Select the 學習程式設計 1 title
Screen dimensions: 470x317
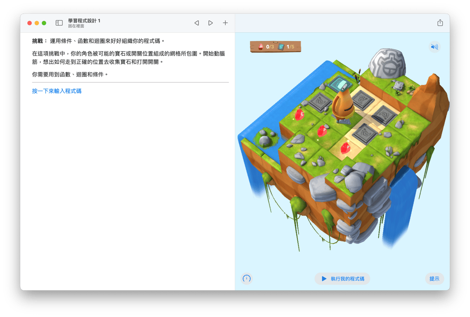click(x=84, y=21)
